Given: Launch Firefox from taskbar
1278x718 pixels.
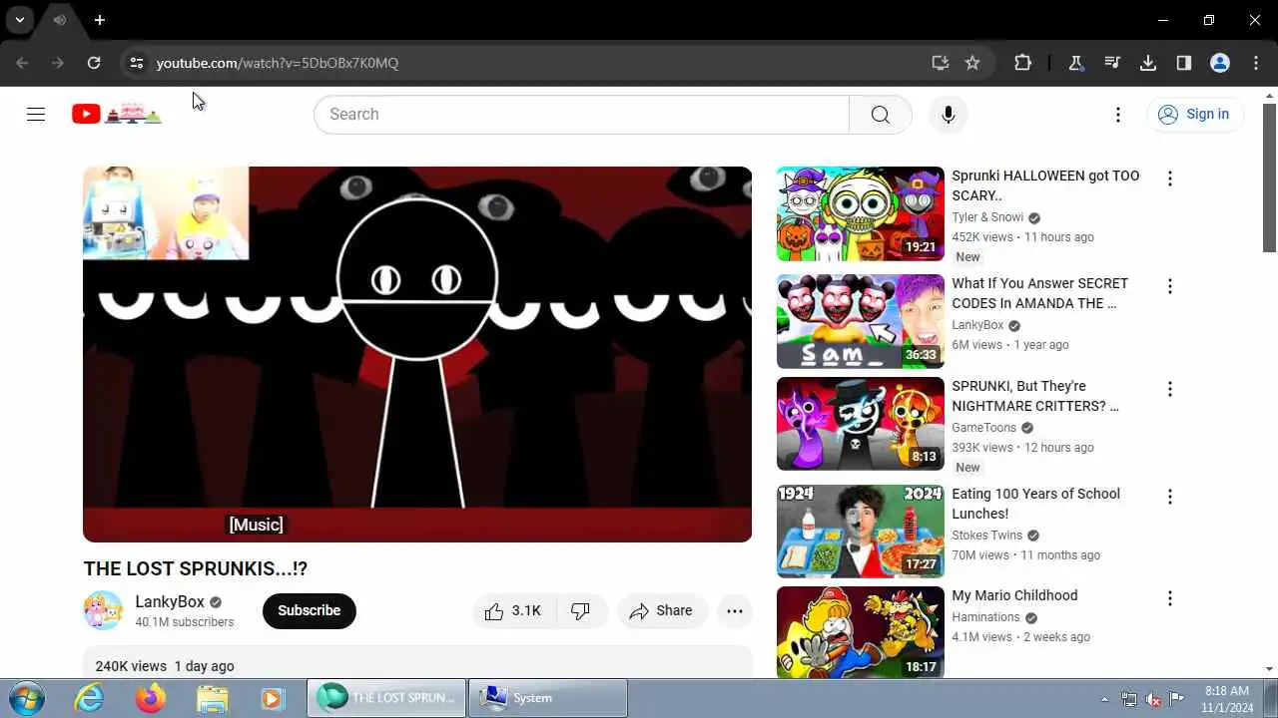Looking at the screenshot, I should [x=151, y=699].
